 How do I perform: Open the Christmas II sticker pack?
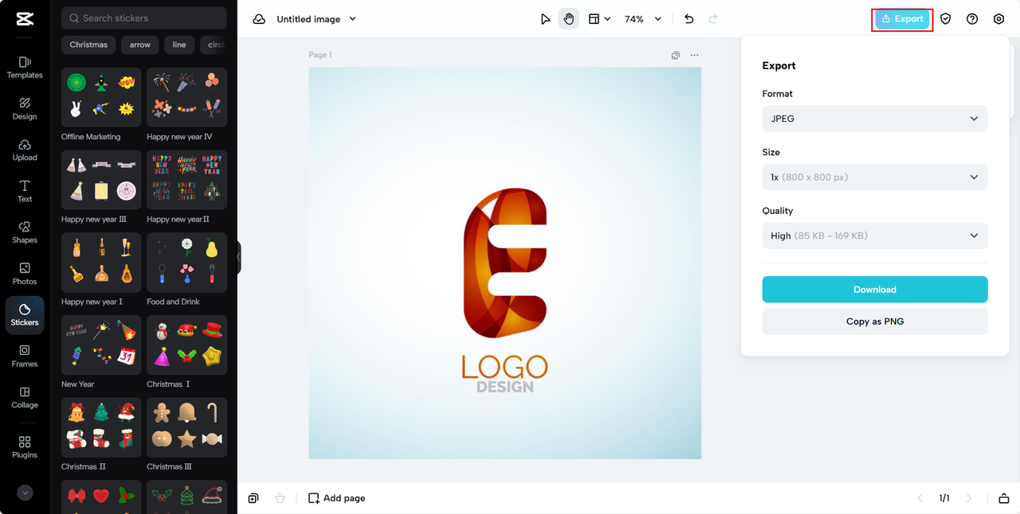point(101,427)
